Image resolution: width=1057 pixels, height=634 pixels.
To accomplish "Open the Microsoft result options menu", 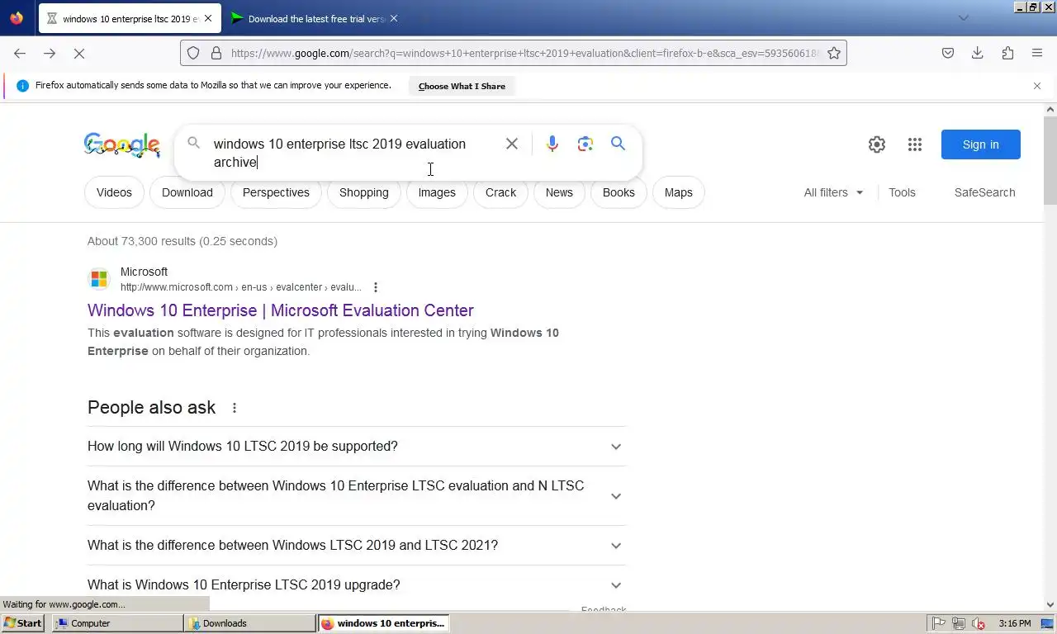I will tap(376, 287).
